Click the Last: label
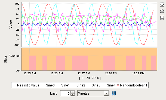 [x=54, y=93]
